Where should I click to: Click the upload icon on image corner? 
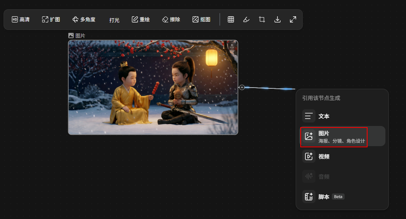(x=232, y=46)
